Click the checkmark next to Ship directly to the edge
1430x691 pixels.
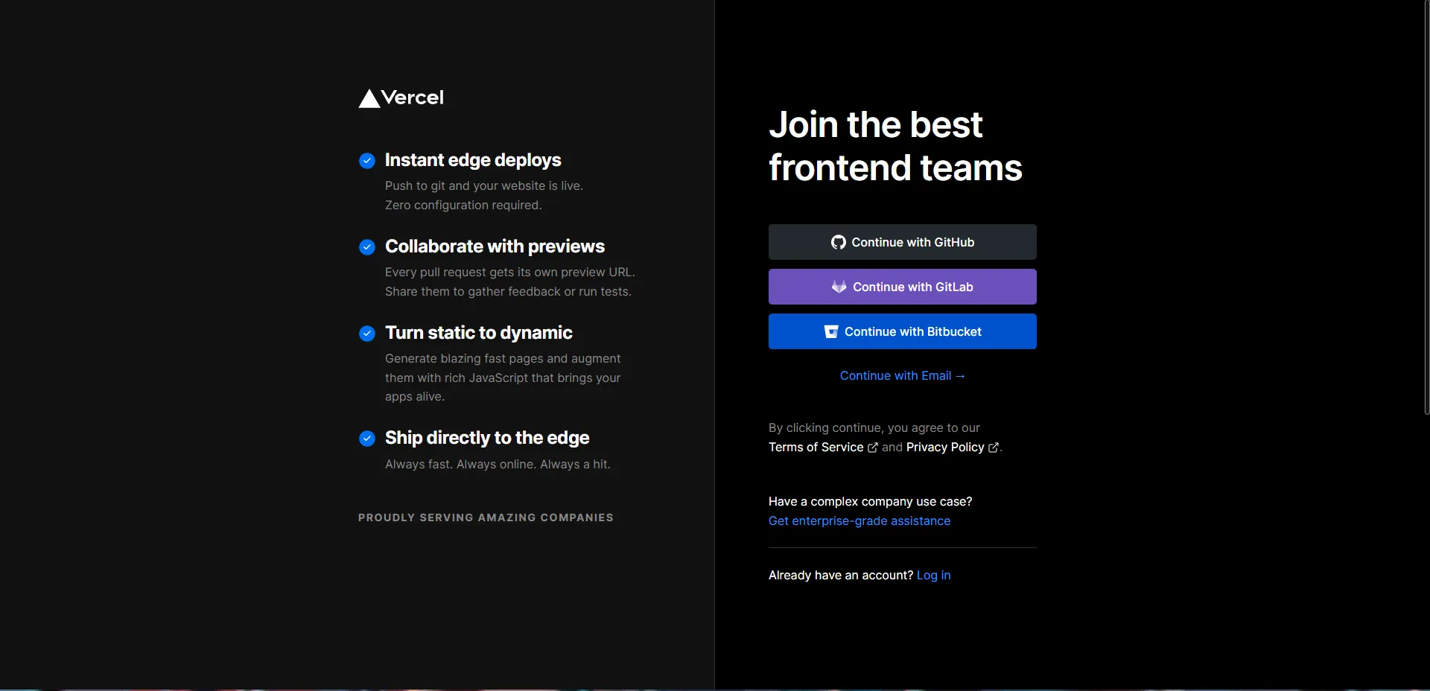367,439
